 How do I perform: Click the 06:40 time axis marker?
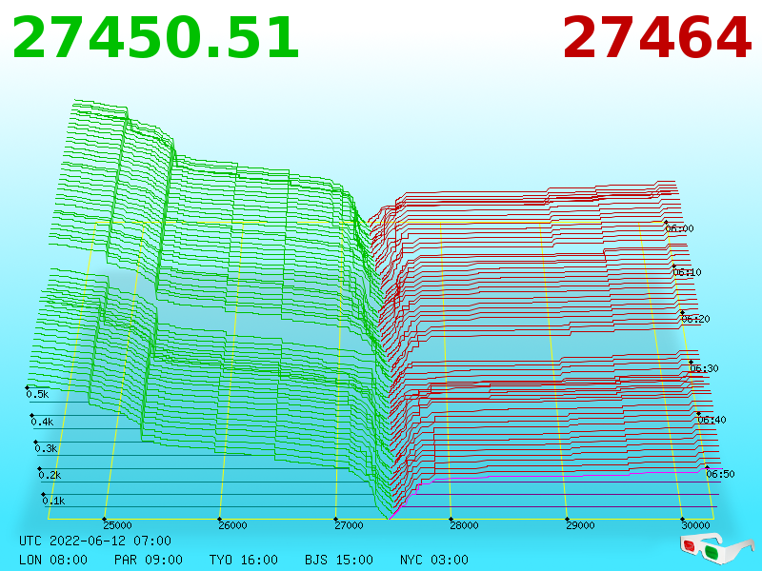tap(712, 420)
